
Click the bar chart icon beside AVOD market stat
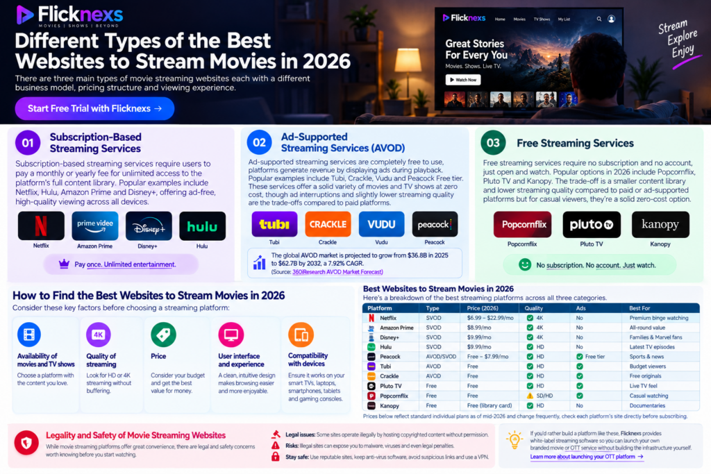260,262
